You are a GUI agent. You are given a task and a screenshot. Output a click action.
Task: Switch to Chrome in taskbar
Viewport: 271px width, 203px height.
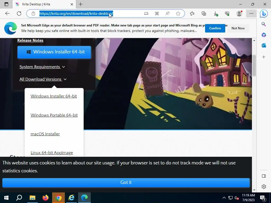58,198
